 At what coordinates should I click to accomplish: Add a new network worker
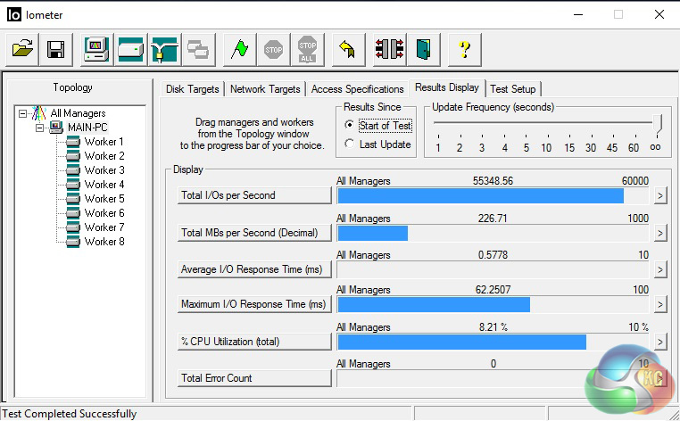coord(165,49)
